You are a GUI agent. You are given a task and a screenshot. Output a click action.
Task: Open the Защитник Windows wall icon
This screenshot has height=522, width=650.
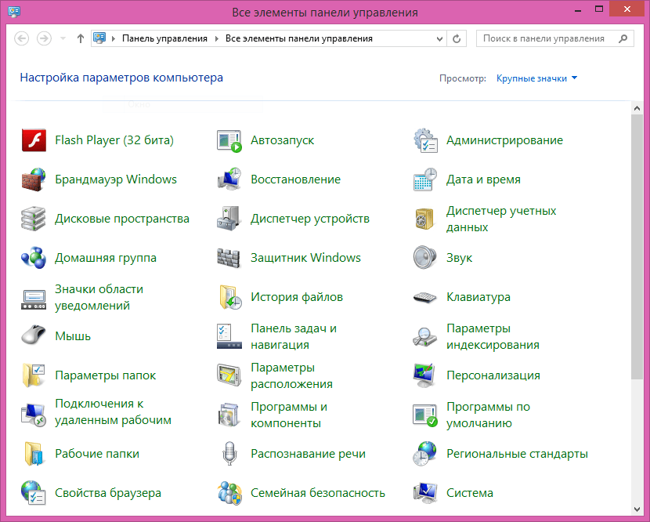pos(229,257)
